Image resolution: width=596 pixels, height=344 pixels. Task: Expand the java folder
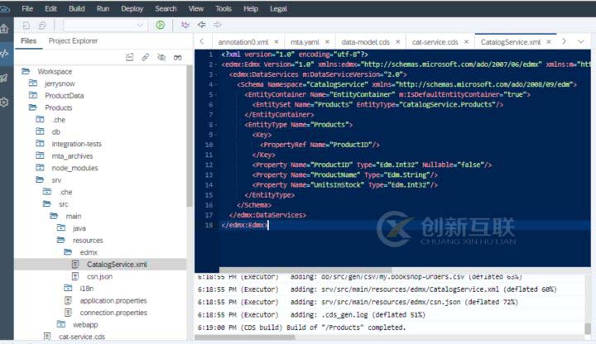(60, 227)
